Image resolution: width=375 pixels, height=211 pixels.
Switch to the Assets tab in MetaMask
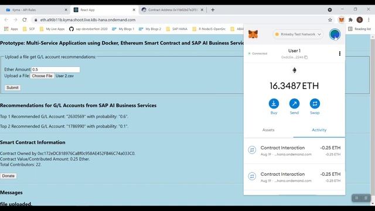[x=268, y=130]
